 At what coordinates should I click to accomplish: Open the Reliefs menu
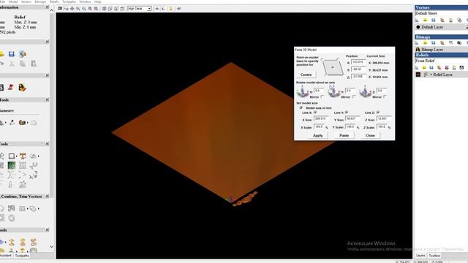54,1
